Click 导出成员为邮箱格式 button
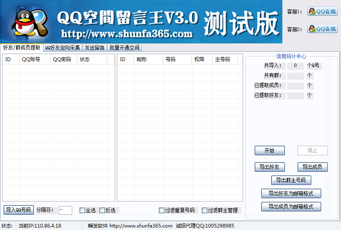The width and height of the screenshot is (341, 230). click(x=291, y=207)
